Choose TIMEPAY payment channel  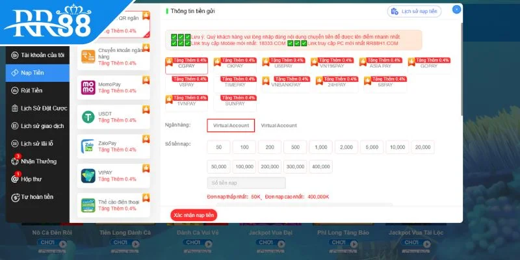point(235,85)
